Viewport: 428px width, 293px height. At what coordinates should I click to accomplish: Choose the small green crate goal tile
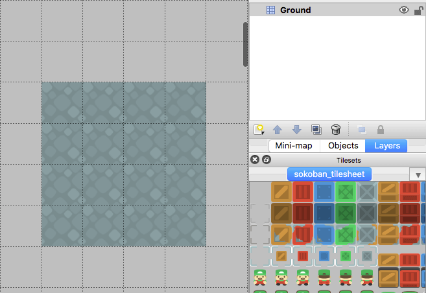coord(346,256)
